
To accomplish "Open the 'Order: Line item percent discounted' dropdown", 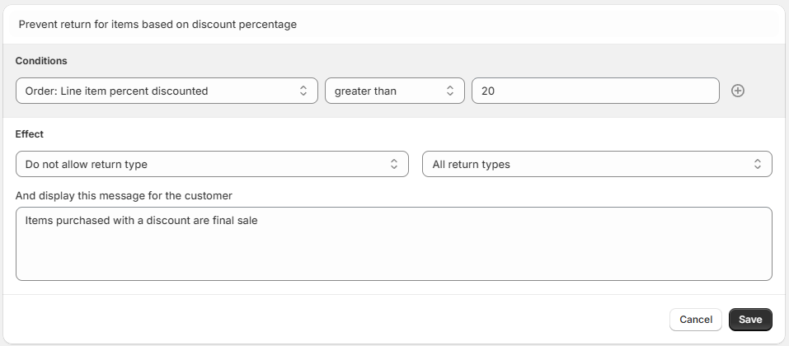I will pyautogui.click(x=157, y=91).
